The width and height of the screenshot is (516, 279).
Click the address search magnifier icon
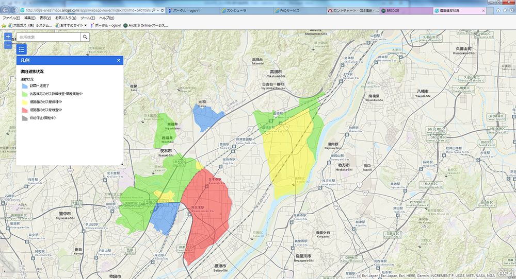click(86, 37)
